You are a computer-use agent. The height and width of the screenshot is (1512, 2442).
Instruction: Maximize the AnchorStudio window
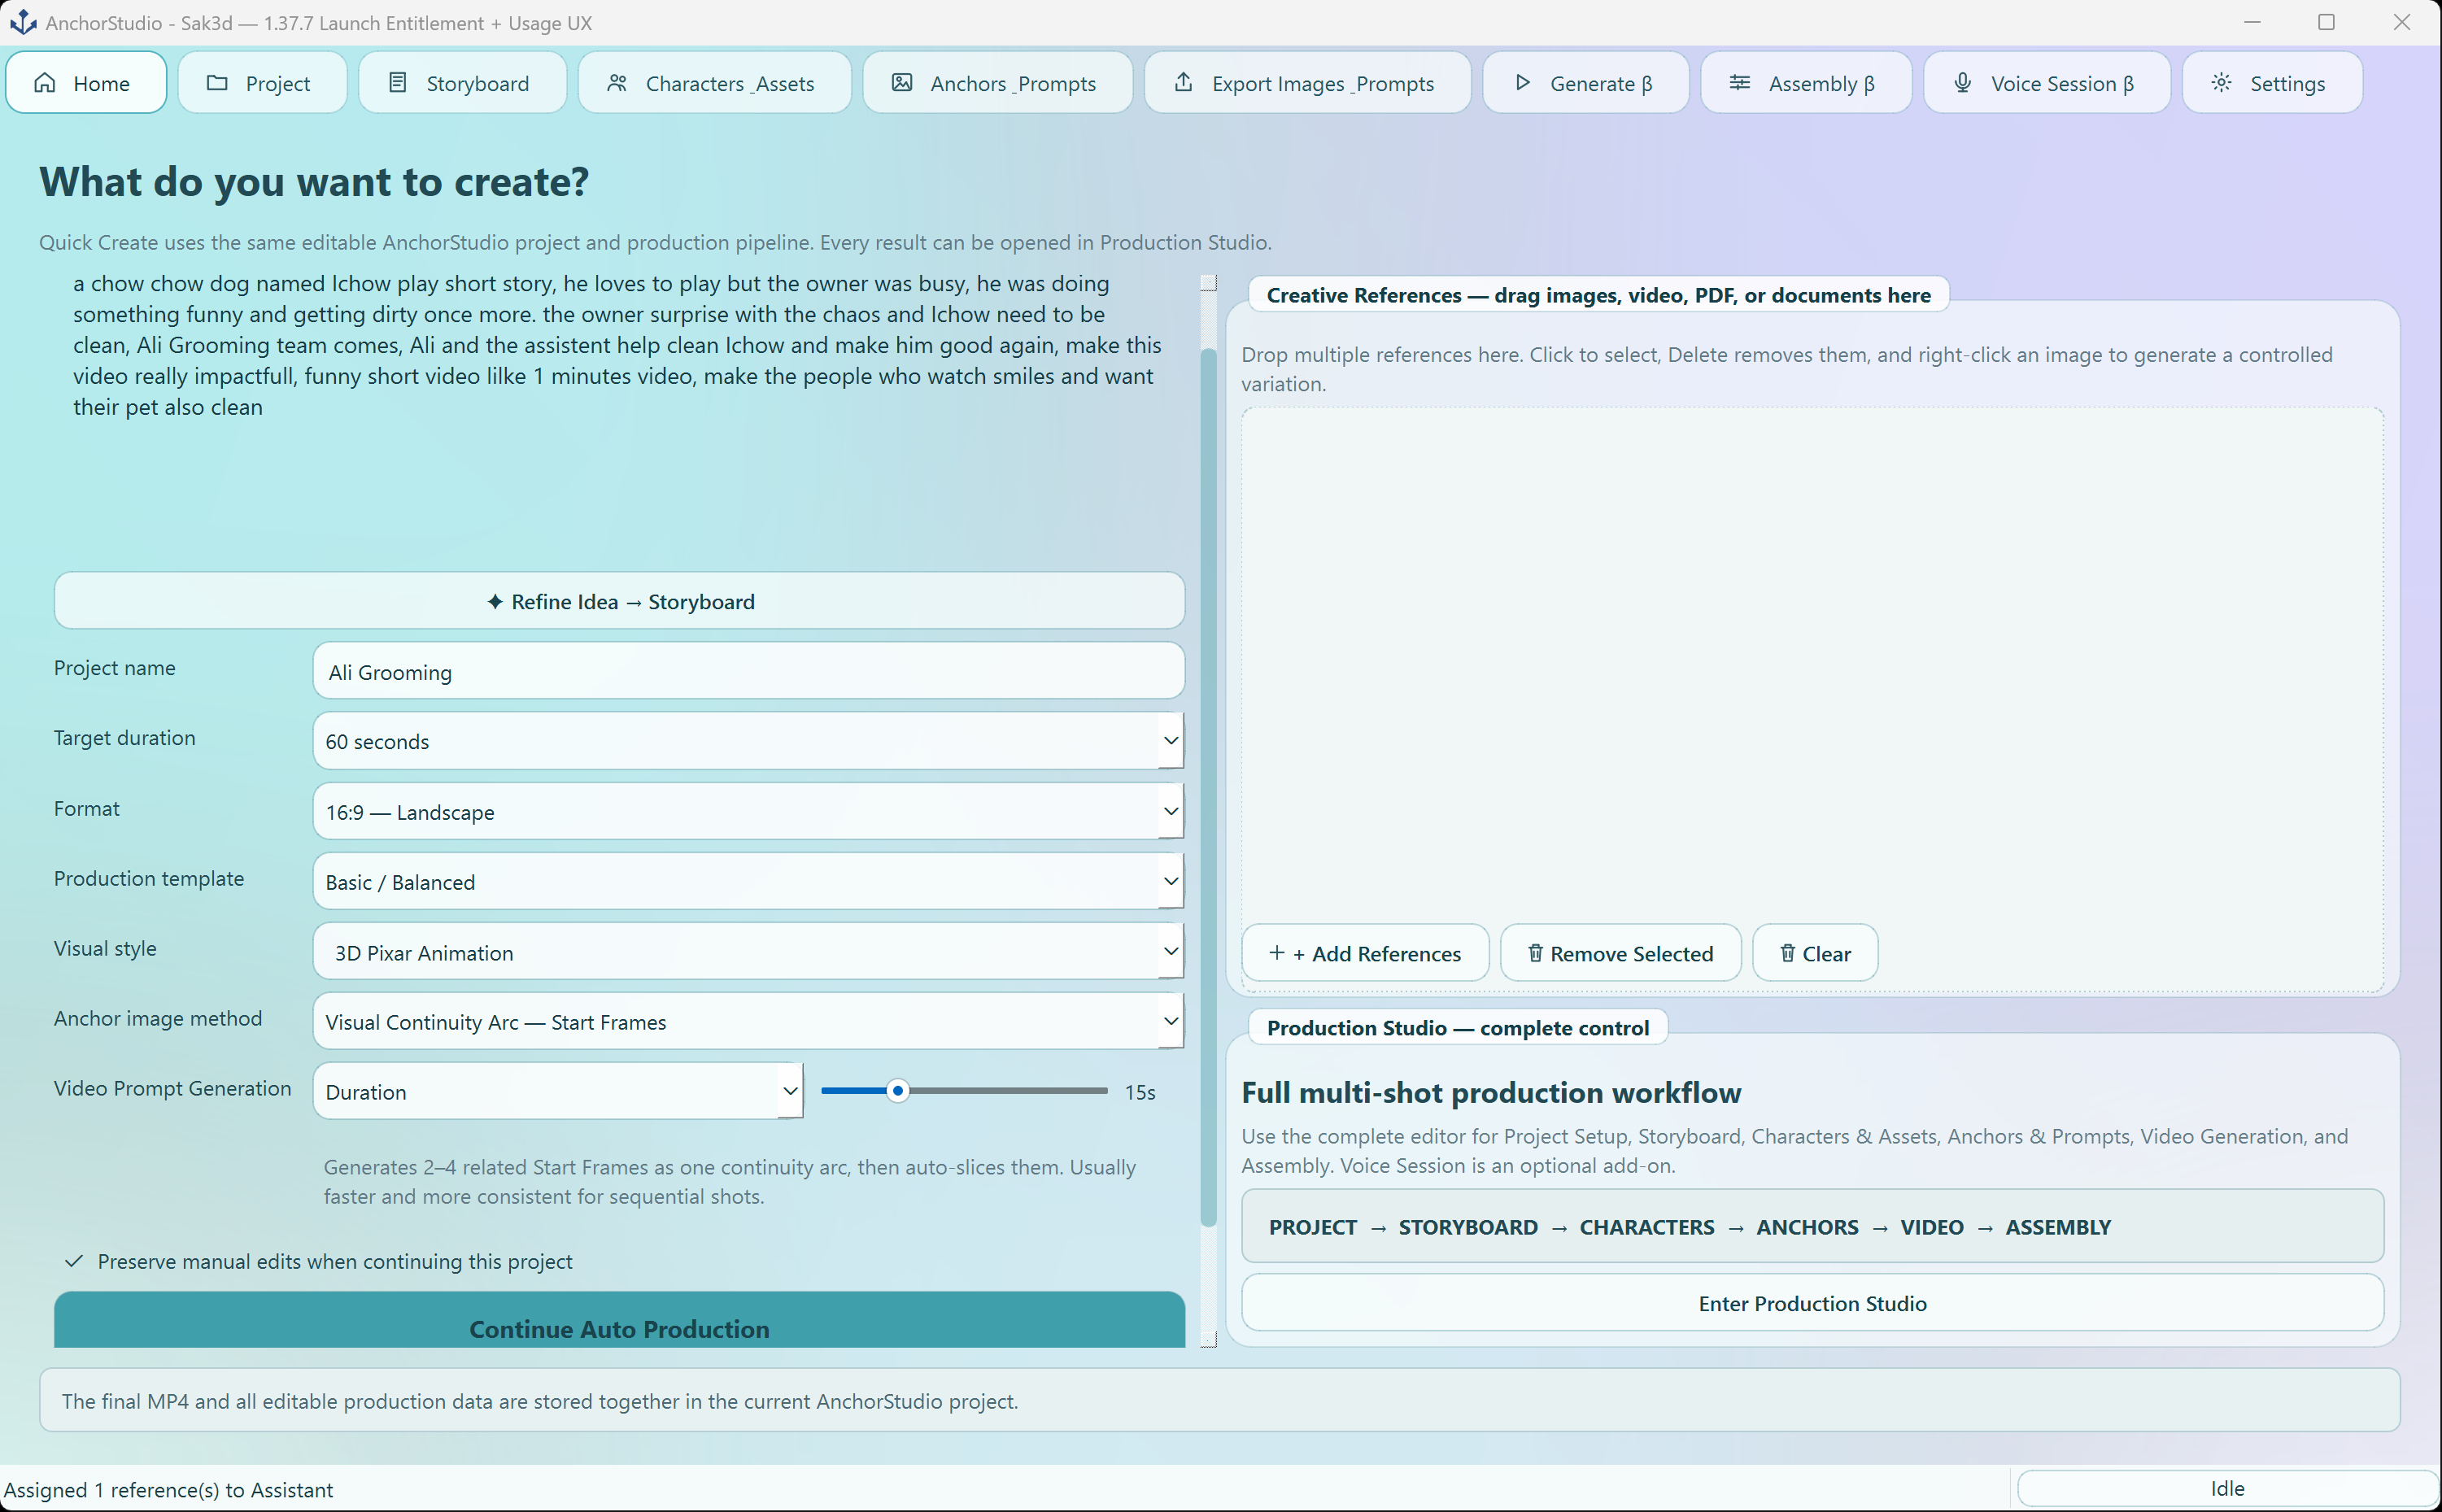[x=2326, y=22]
